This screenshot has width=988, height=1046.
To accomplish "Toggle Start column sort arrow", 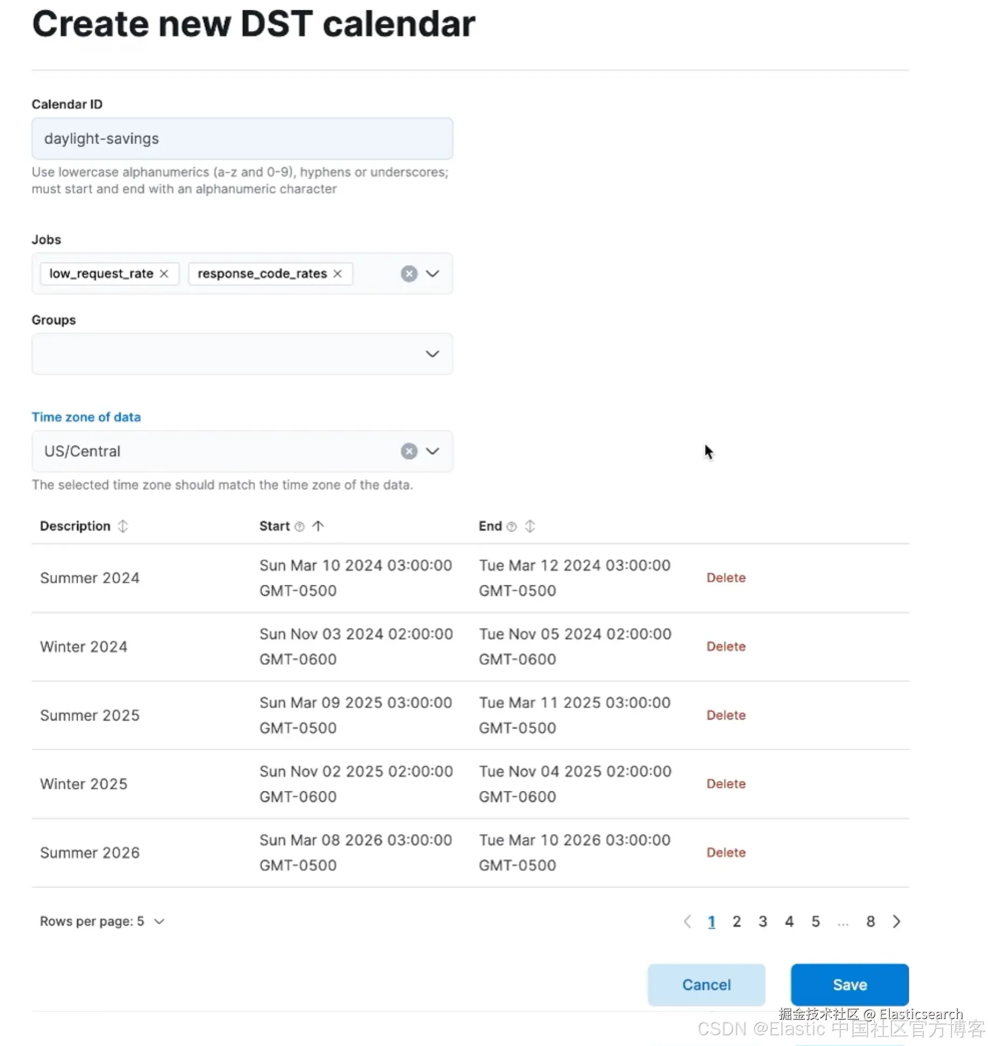I will click(318, 527).
